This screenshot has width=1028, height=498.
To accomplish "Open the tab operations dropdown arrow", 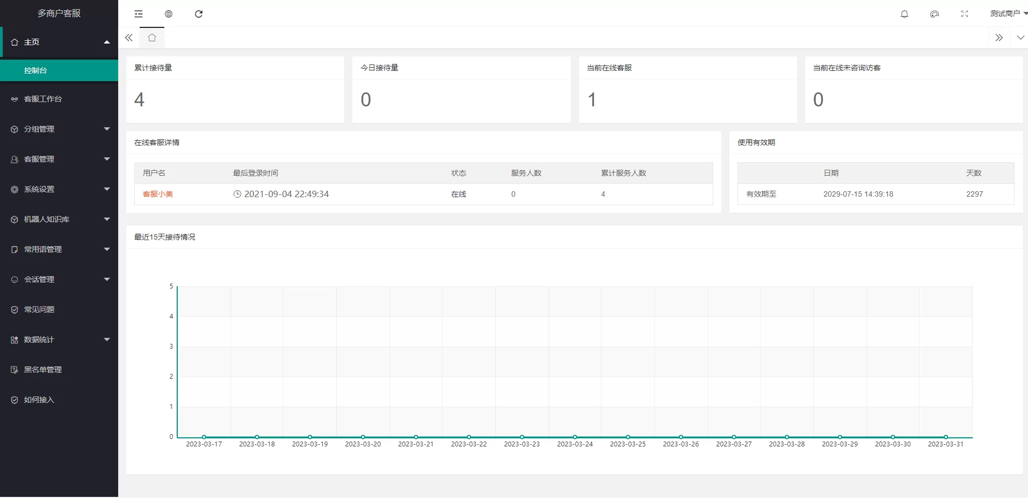I will (1020, 38).
